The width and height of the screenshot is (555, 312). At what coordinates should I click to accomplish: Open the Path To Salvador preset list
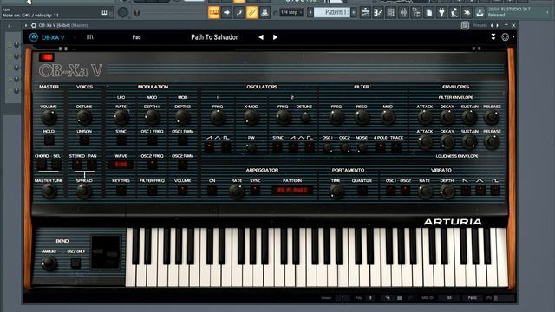(214, 37)
